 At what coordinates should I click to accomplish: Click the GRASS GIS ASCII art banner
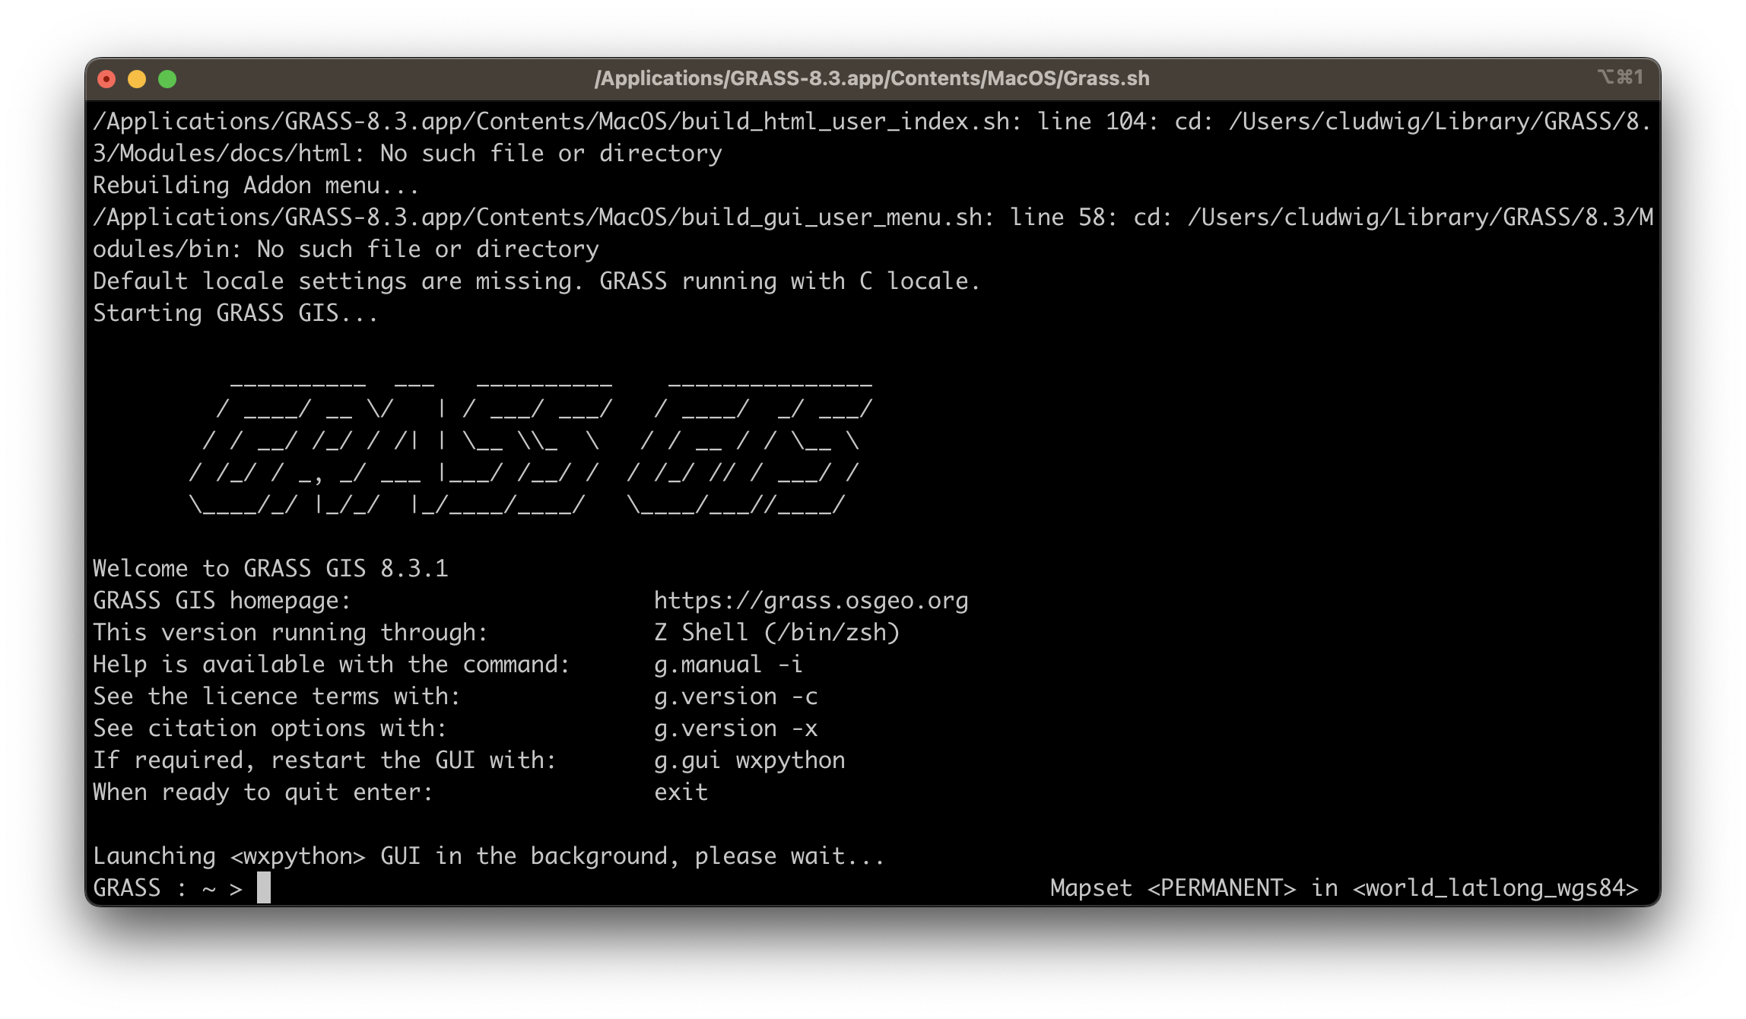click(530, 449)
